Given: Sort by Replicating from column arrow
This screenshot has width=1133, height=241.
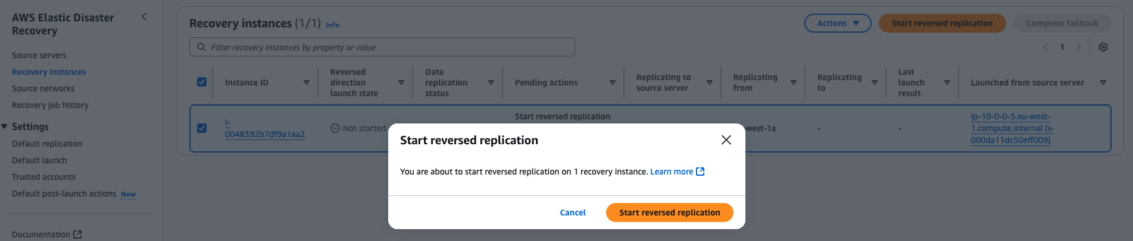Looking at the screenshot, I should coord(793,83).
